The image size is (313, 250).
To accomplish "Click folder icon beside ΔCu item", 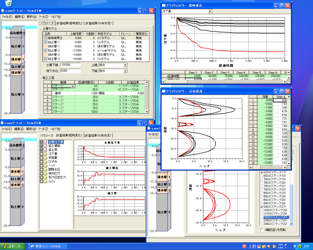I will tap(46, 181).
